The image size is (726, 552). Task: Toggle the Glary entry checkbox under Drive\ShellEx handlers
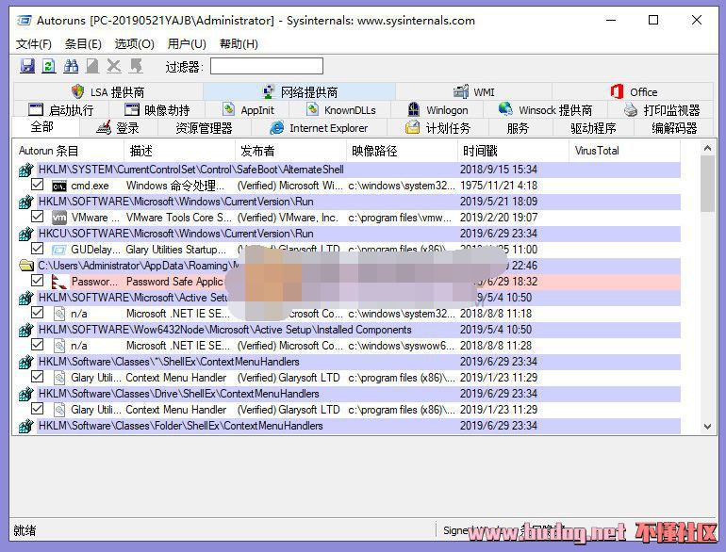37,409
